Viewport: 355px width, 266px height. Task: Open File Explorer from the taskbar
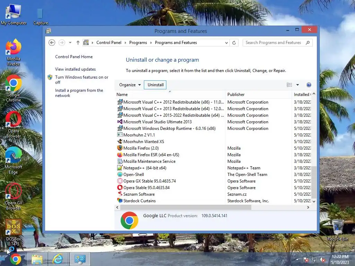[x=37, y=259]
